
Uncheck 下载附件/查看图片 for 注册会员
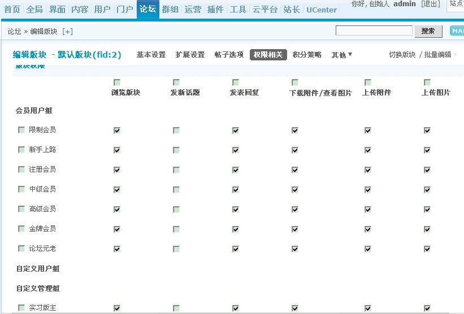point(295,170)
